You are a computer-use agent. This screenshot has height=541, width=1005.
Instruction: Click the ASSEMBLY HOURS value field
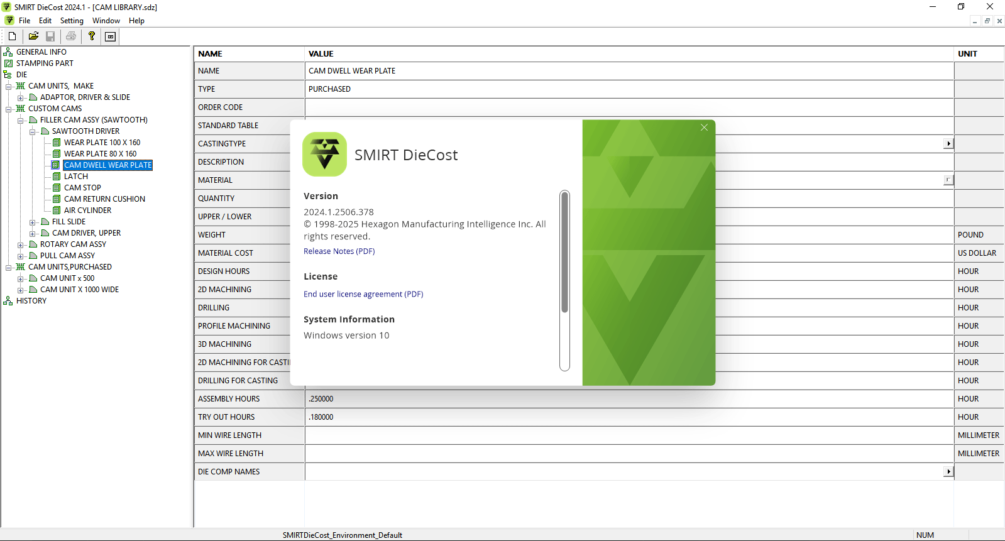point(629,399)
